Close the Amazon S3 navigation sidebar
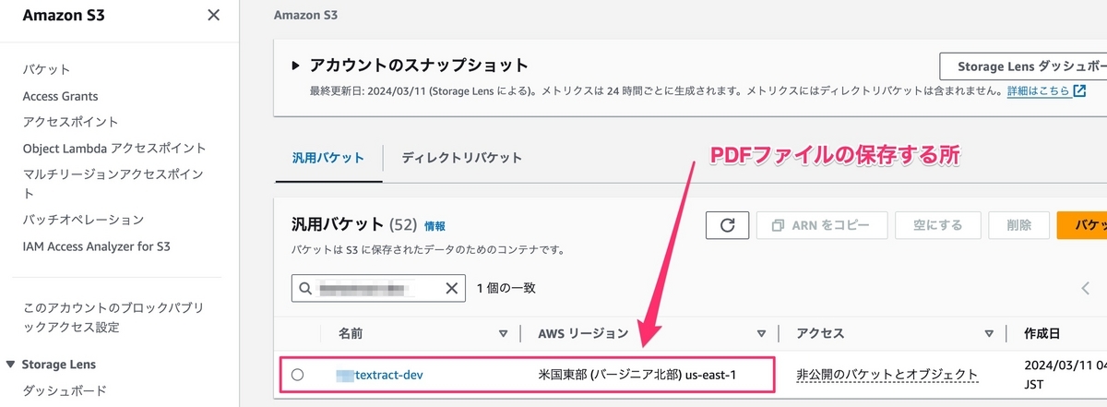This screenshot has width=1107, height=407. pos(214,15)
